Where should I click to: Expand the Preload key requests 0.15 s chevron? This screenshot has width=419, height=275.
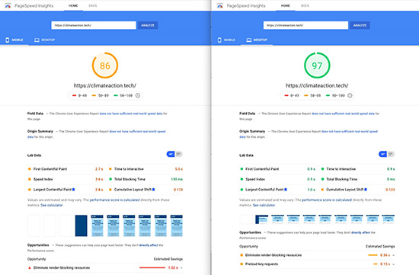click(393, 264)
